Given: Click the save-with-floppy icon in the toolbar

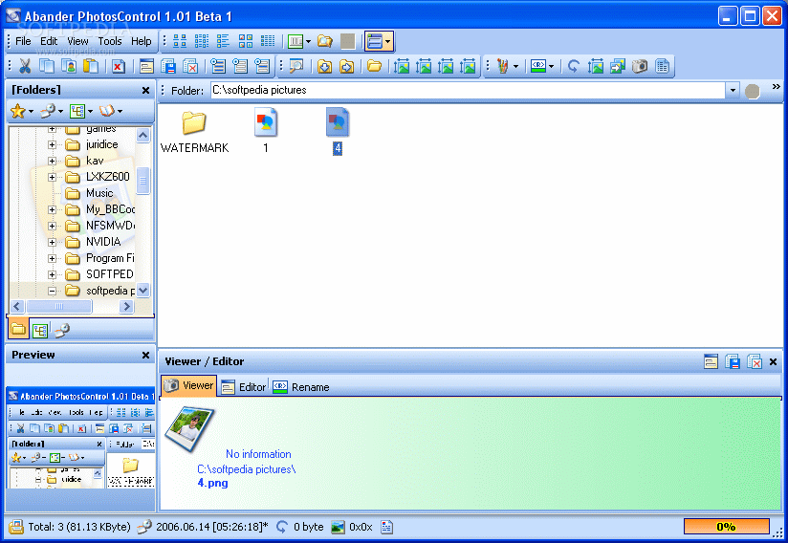Looking at the screenshot, I should (168, 66).
